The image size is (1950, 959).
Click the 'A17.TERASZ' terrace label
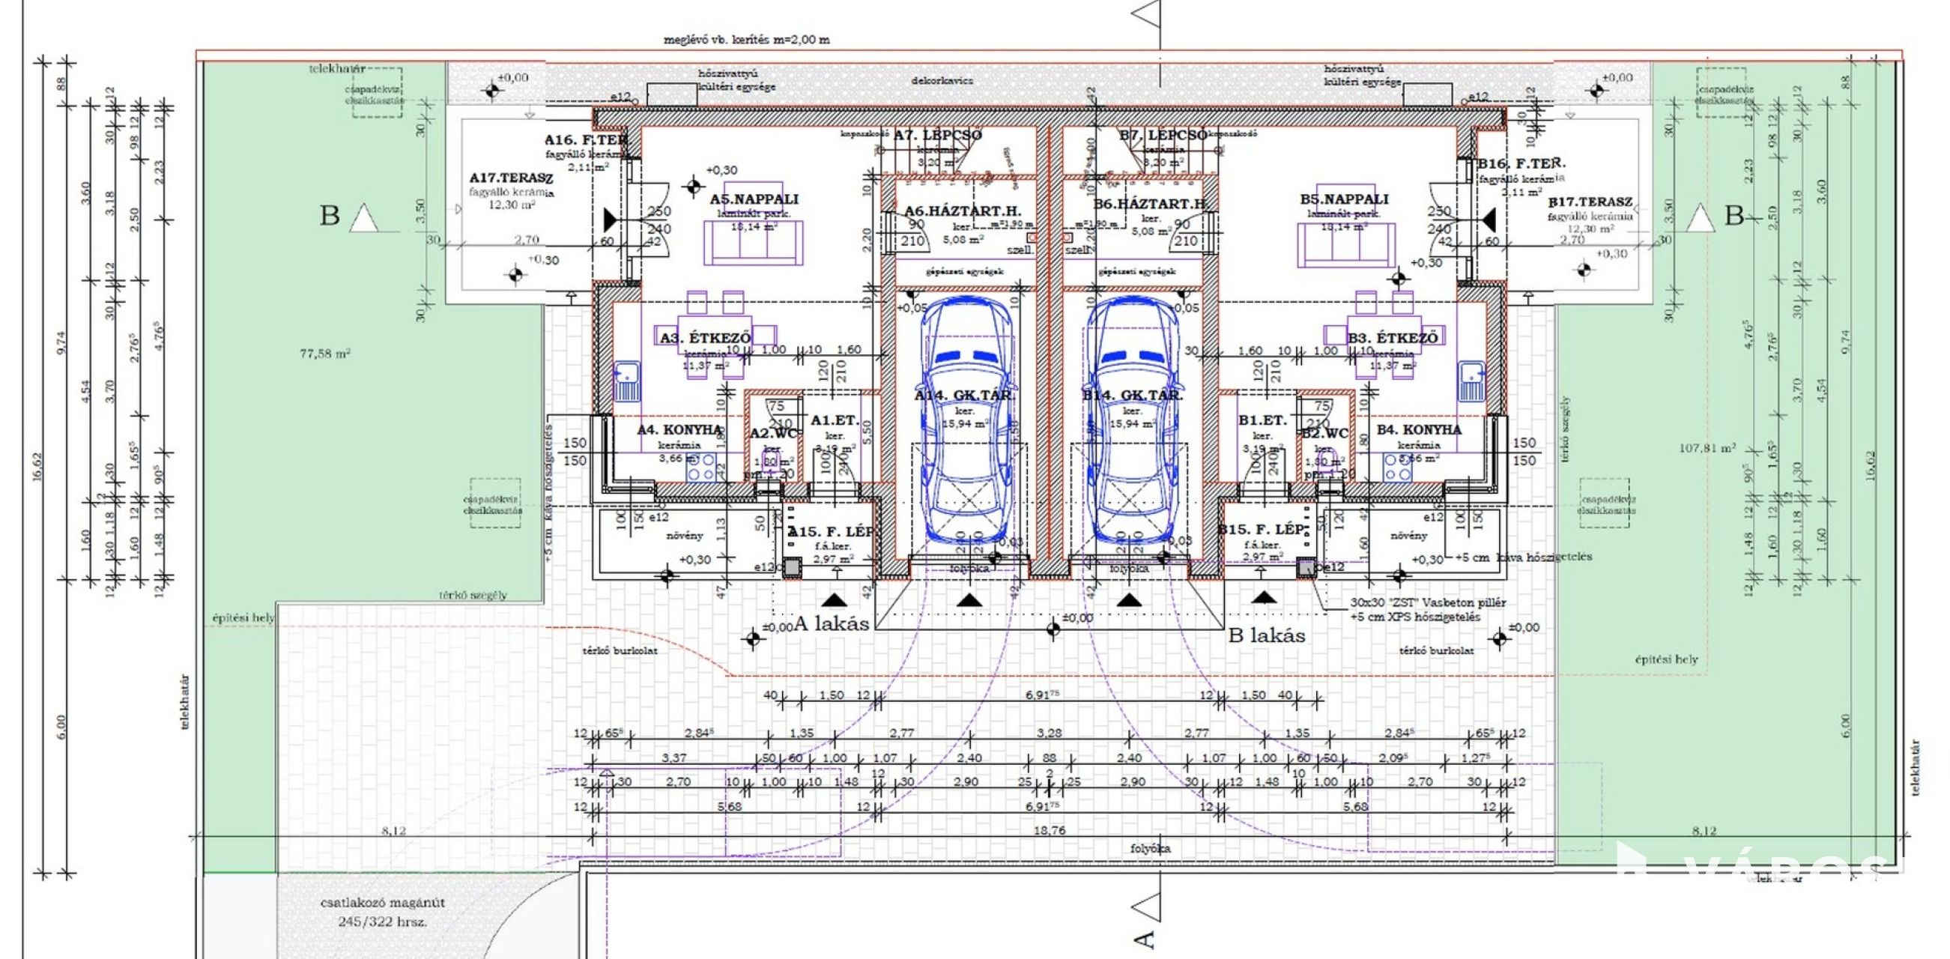click(511, 178)
